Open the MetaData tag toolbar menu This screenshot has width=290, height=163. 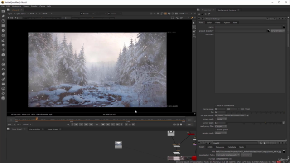tap(3, 74)
